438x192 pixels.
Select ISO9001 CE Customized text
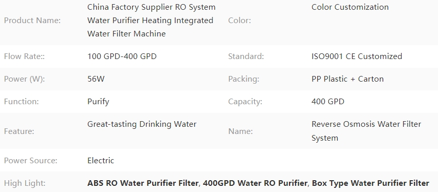(357, 56)
